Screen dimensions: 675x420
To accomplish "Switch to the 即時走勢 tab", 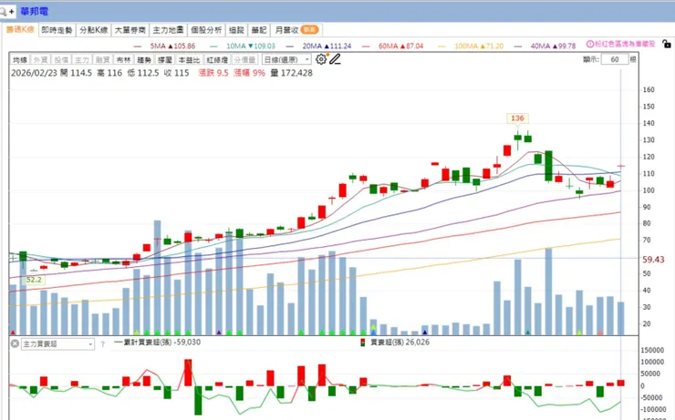I will click(57, 30).
